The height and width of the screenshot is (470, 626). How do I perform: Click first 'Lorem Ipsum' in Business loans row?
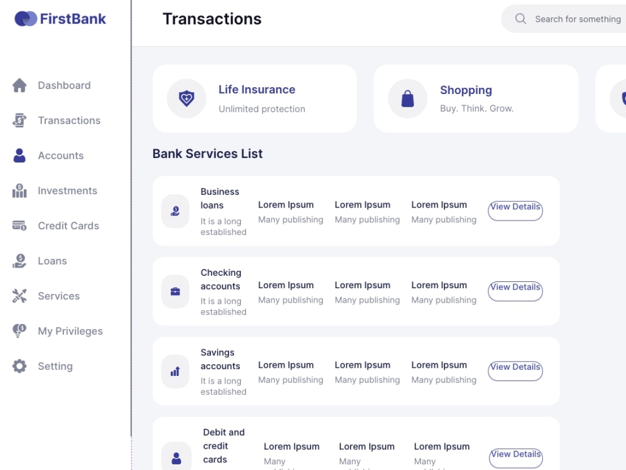coord(286,205)
